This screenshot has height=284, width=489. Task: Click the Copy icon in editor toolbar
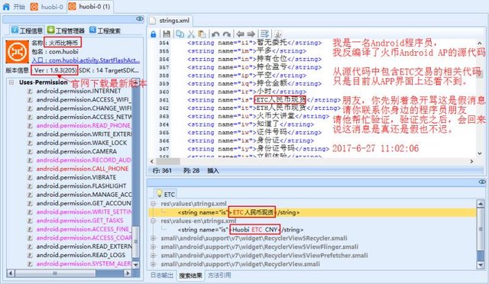180,34
